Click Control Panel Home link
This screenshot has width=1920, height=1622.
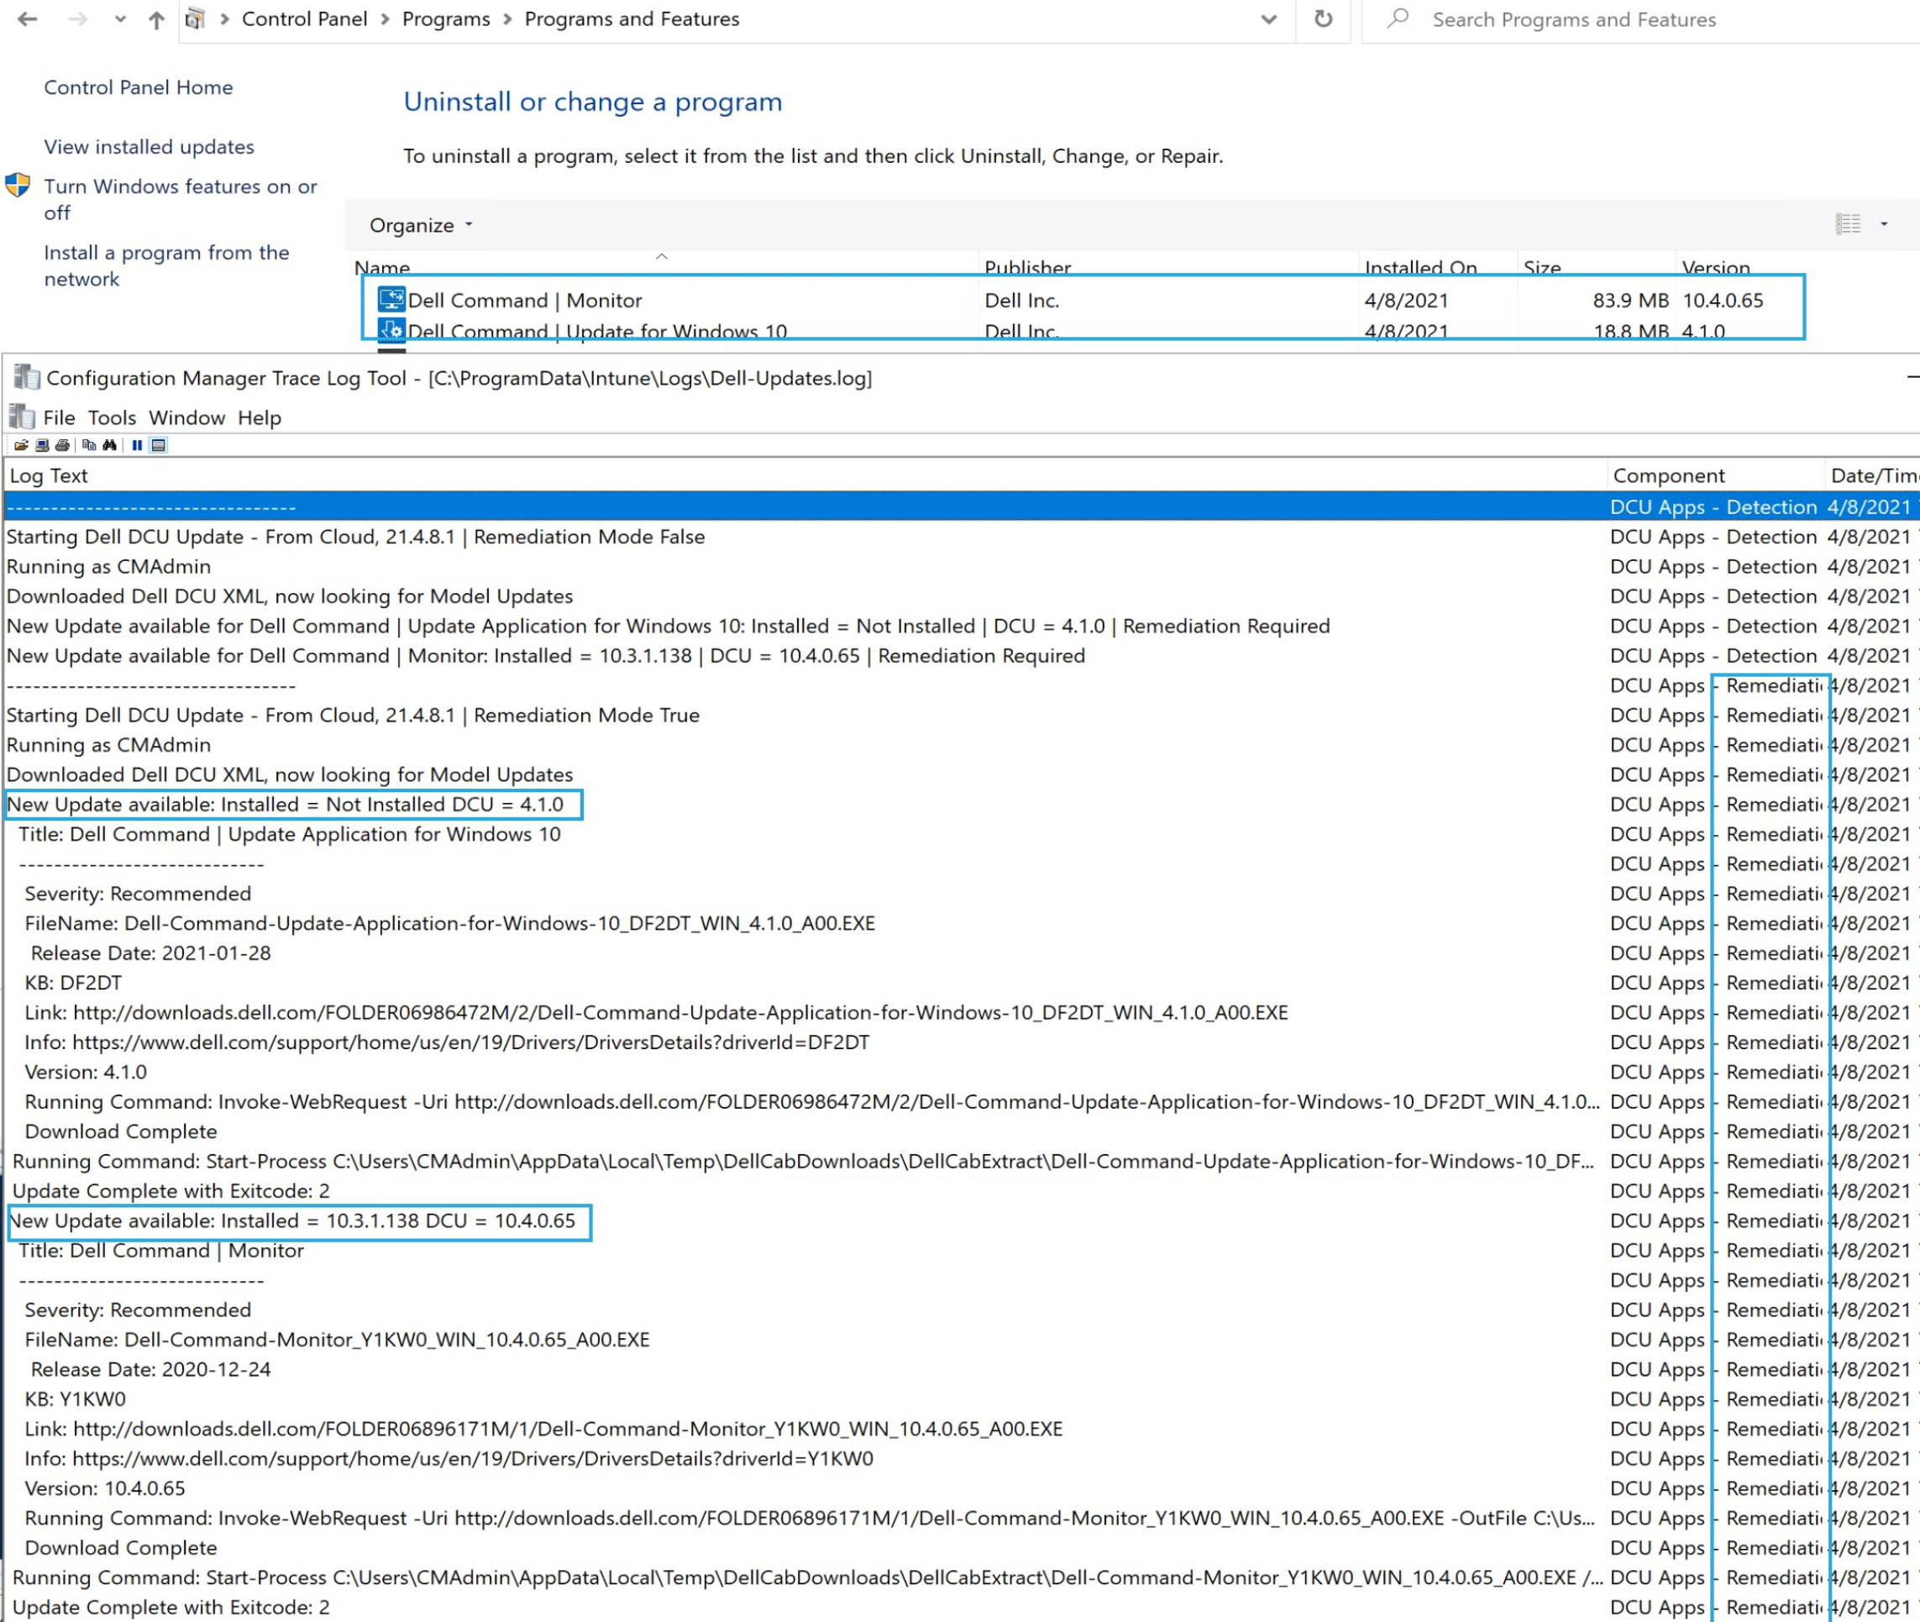pyautogui.click(x=138, y=87)
